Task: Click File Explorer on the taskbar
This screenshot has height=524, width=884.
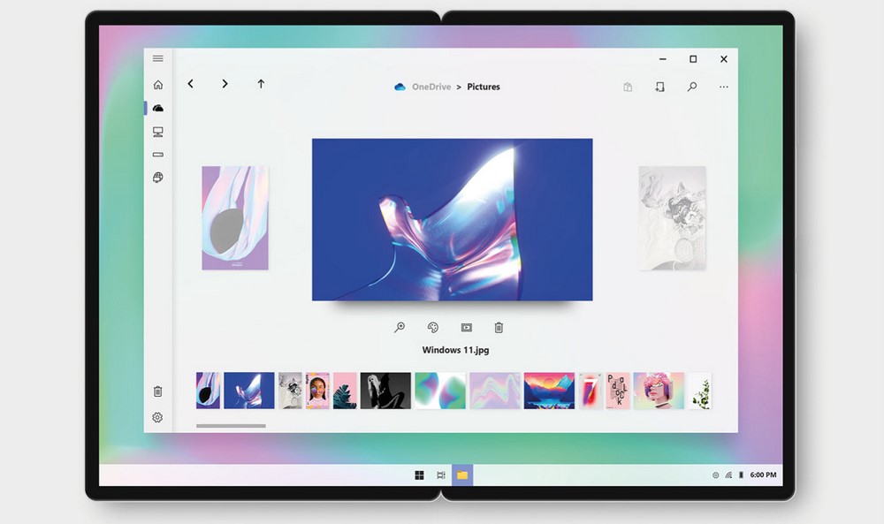Action: click(x=462, y=475)
